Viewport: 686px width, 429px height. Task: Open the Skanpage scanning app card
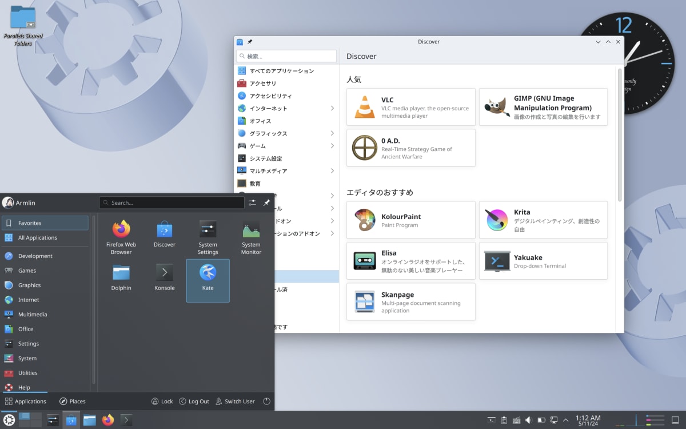point(411,301)
